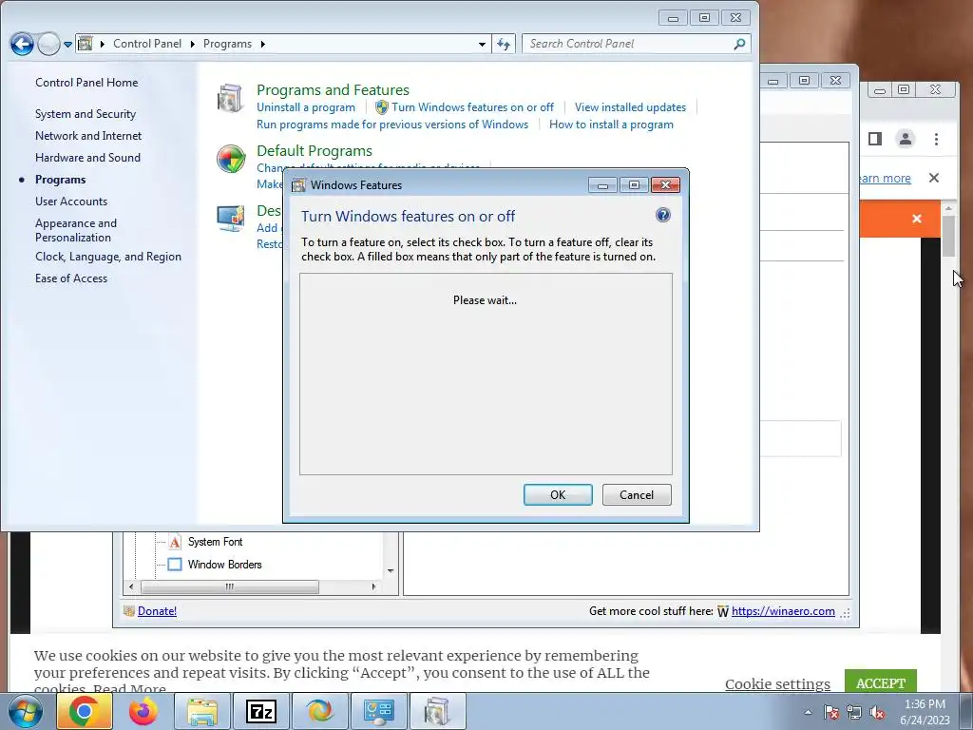Click View installed updates
Viewport: 973px width, 730px height.
coord(630,107)
